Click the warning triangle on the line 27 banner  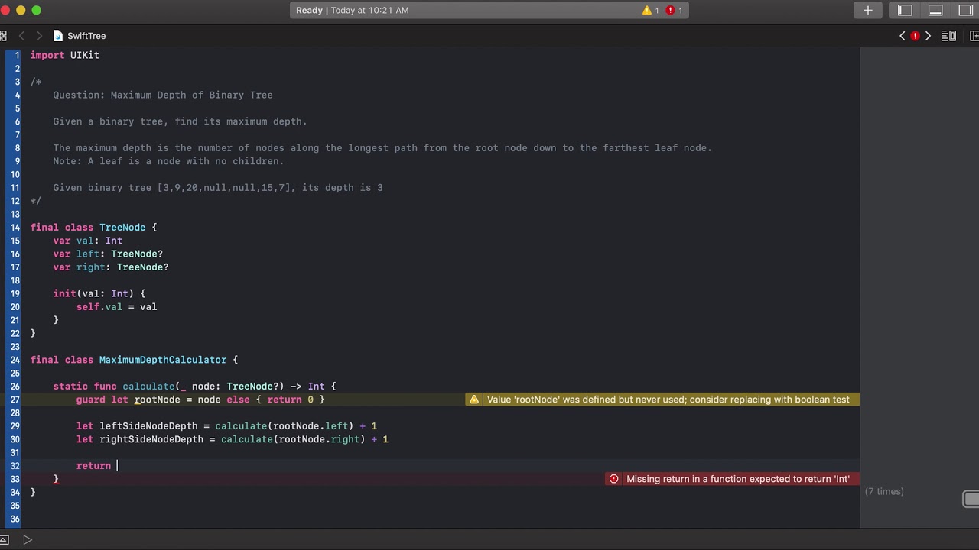[474, 400]
